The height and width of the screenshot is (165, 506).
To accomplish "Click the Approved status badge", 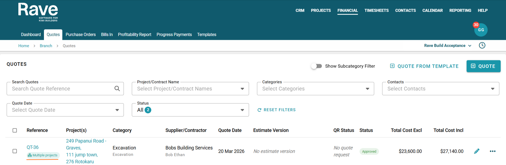I will click(x=369, y=151).
